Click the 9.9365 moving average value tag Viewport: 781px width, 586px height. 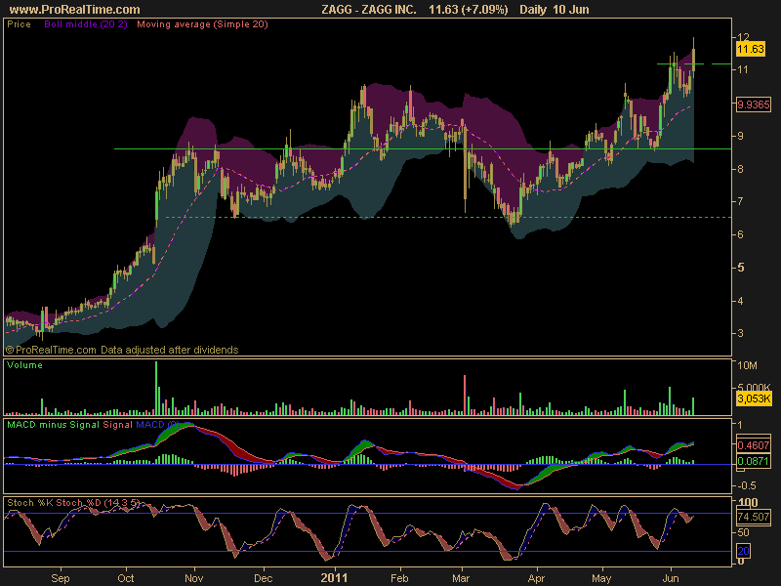click(753, 105)
